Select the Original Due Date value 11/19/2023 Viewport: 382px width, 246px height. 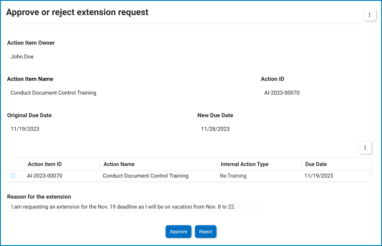pyautogui.click(x=25, y=129)
